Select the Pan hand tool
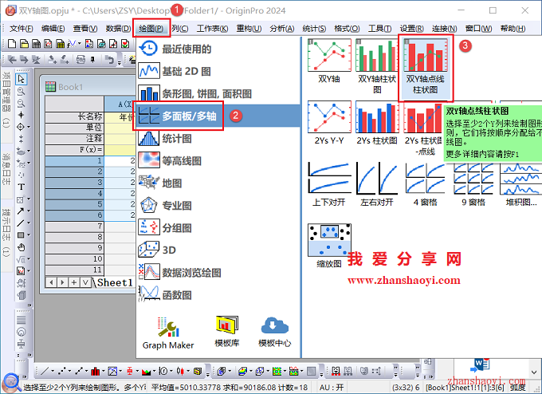The height and width of the screenshot is (394, 542). click(x=21, y=247)
